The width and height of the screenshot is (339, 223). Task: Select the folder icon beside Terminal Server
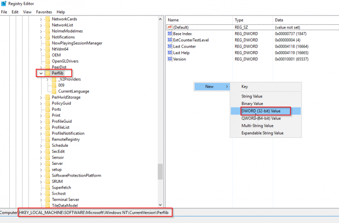coord(47,200)
